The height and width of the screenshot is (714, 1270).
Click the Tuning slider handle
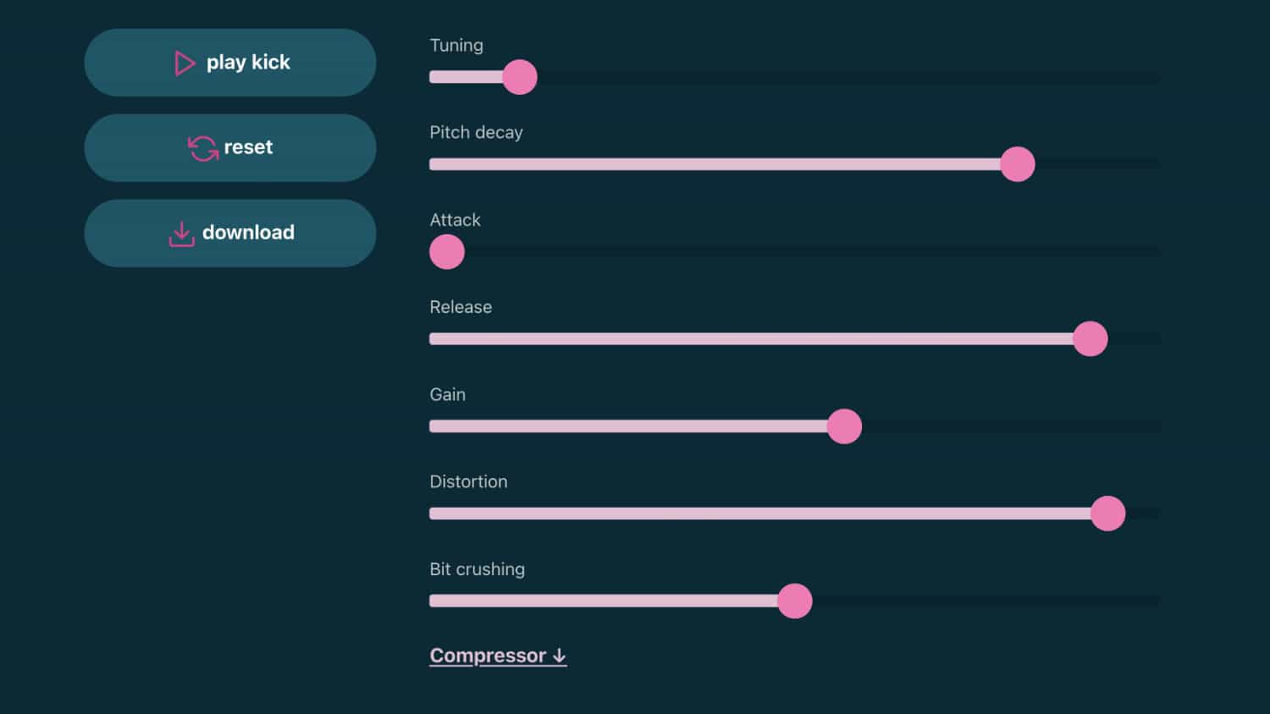[520, 77]
